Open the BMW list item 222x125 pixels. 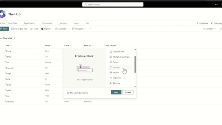(x=8, y=79)
